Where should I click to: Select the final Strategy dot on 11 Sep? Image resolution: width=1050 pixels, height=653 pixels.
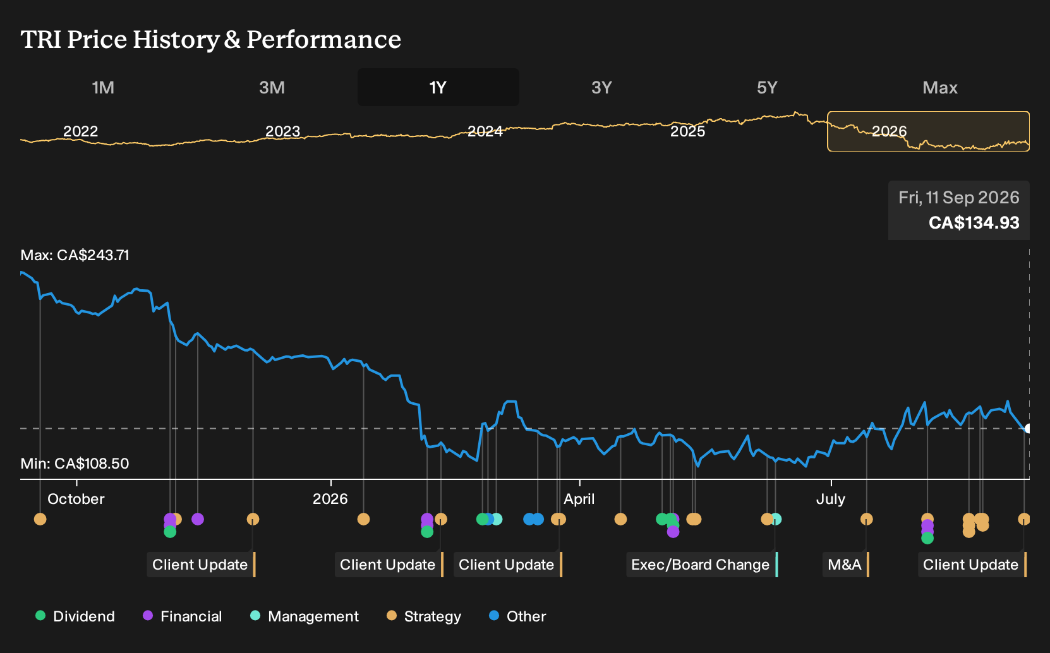(1024, 519)
